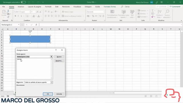Image resolution: width=183 pixels, height=103 pixels.
Task: Expand the formula bar with its chevron
Action: click(181, 25)
